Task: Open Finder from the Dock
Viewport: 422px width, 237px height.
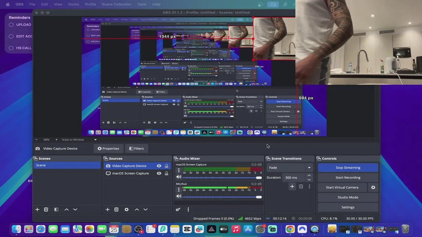Action: 16,229
